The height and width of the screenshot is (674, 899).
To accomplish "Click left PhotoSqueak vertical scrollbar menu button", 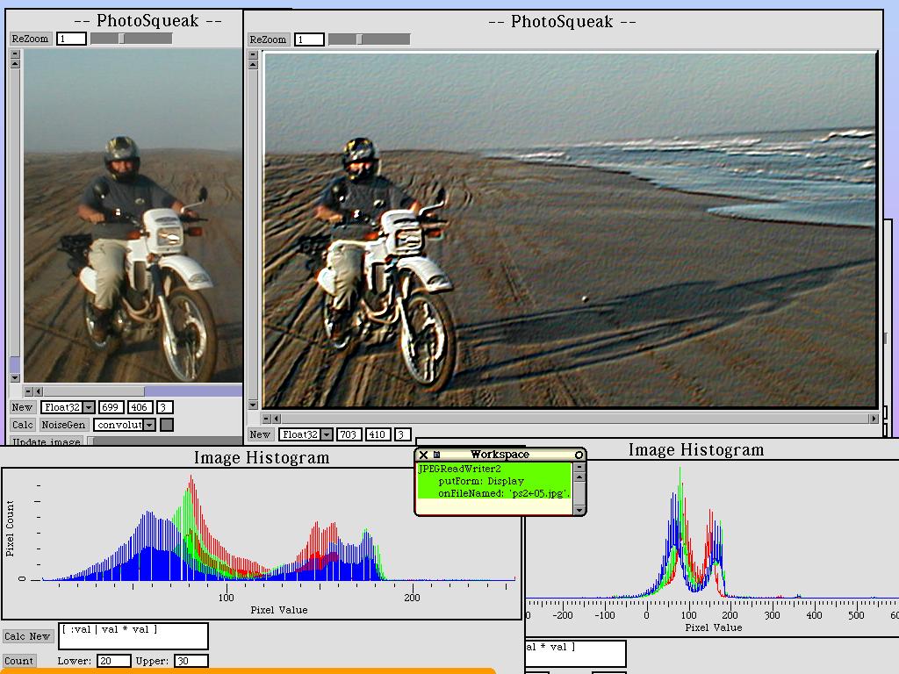I will pos(15,54).
